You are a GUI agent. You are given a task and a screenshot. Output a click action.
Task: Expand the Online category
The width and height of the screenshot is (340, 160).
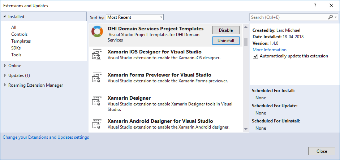(5, 66)
